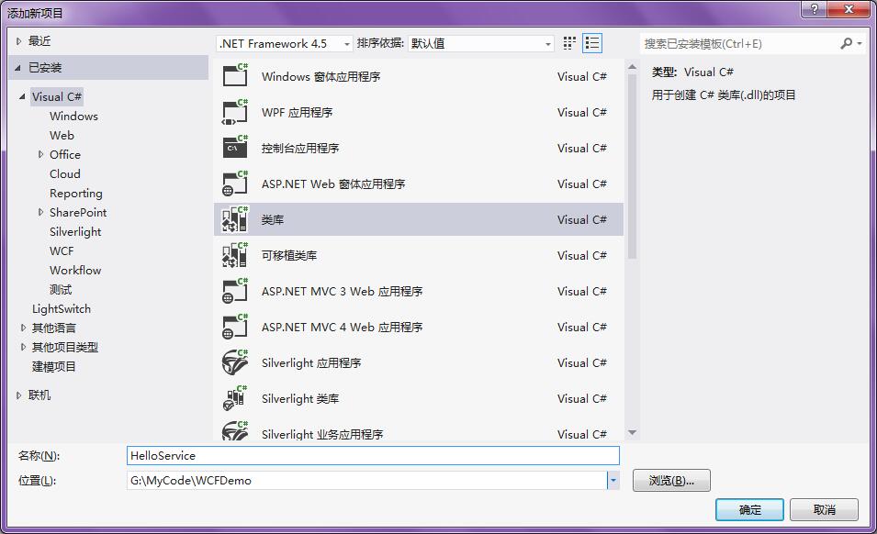877x534 pixels.
Task: Click the Silverlight 应用程序 template icon
Action: pyautogui.click(x=235, y=362)
